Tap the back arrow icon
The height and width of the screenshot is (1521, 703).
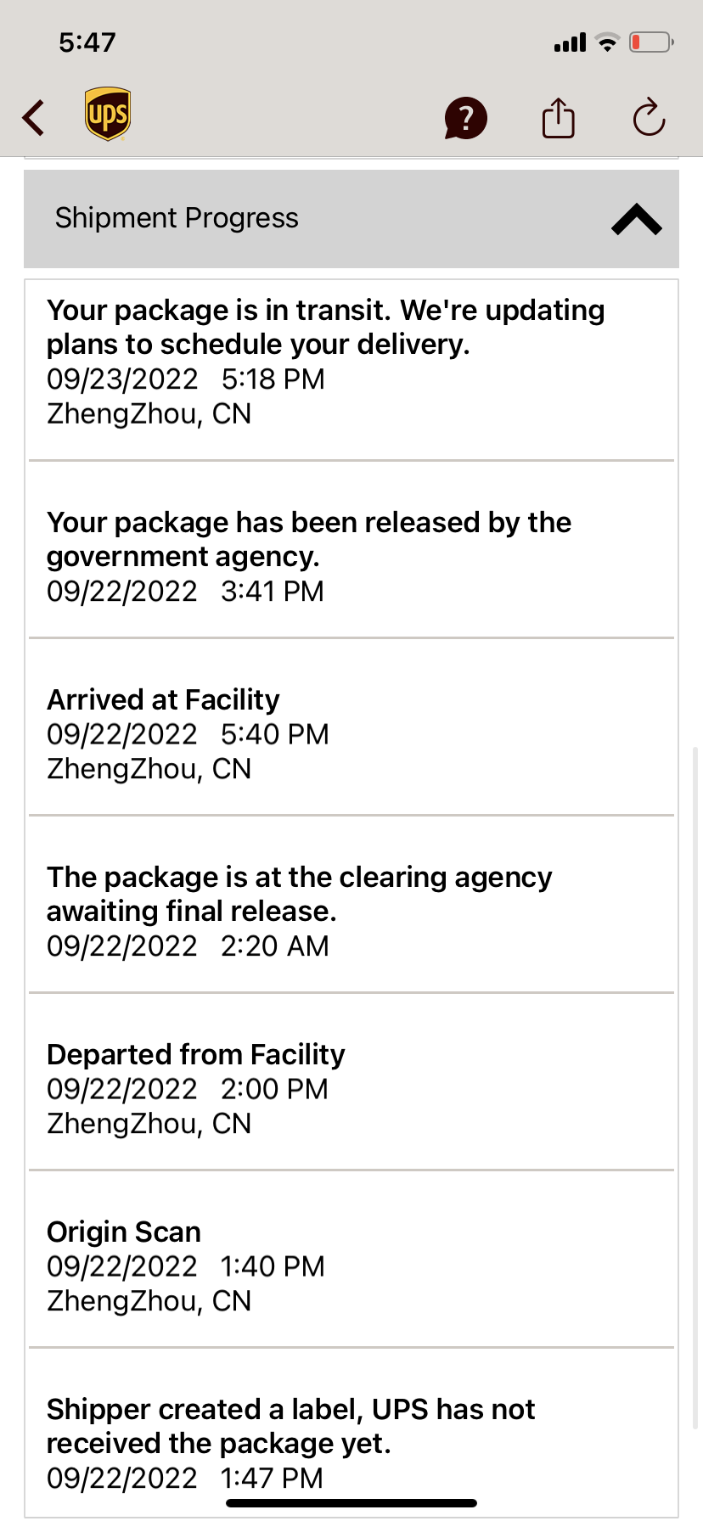(34, 118)
